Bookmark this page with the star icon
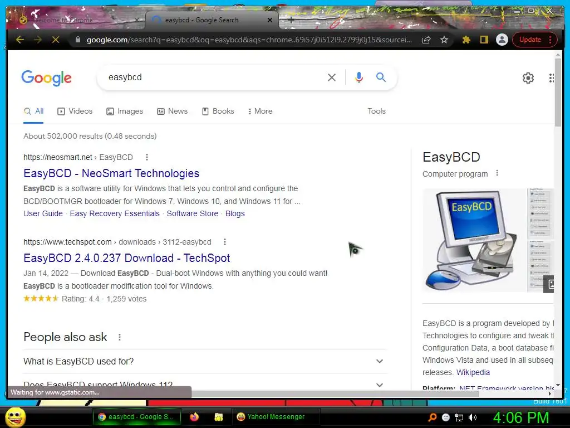This screenshot has height=428, width=570. [444, 40]
